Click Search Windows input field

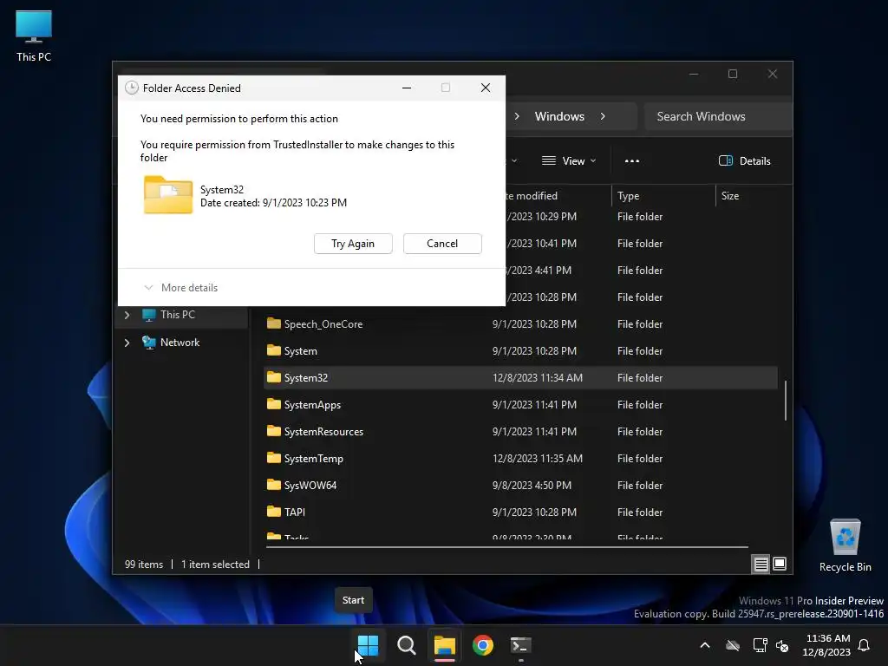718,116
